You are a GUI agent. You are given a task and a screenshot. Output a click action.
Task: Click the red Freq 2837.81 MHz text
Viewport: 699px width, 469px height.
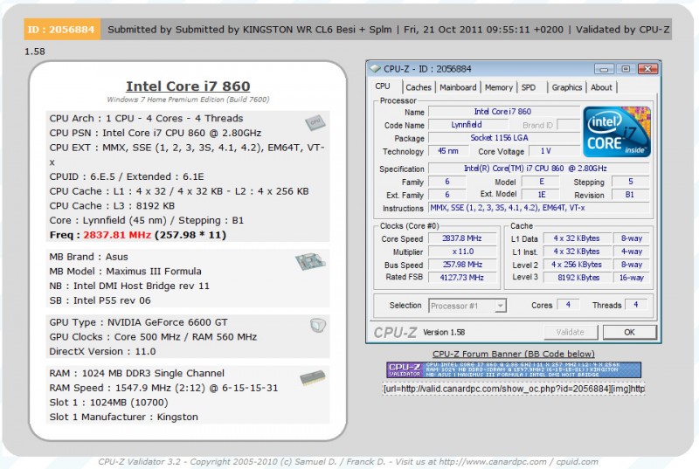[x=117, y=235]
